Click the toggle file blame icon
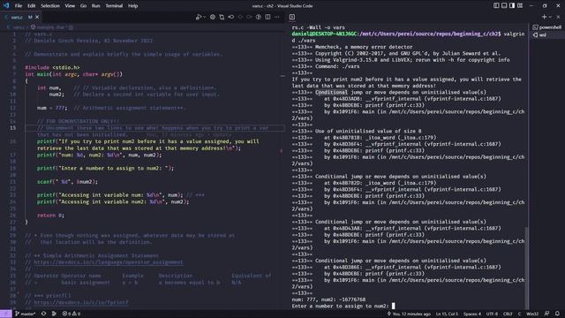565x318 pixels. coord(259,17)
